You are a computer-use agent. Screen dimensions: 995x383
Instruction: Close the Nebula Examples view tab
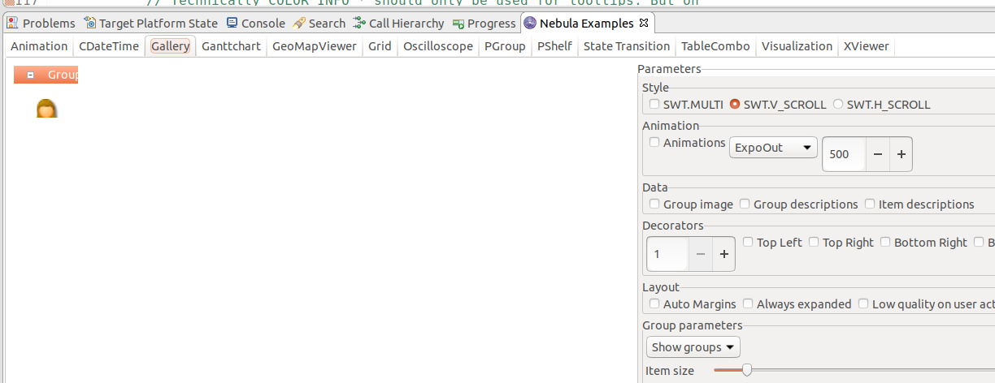(x=643, y=23)
